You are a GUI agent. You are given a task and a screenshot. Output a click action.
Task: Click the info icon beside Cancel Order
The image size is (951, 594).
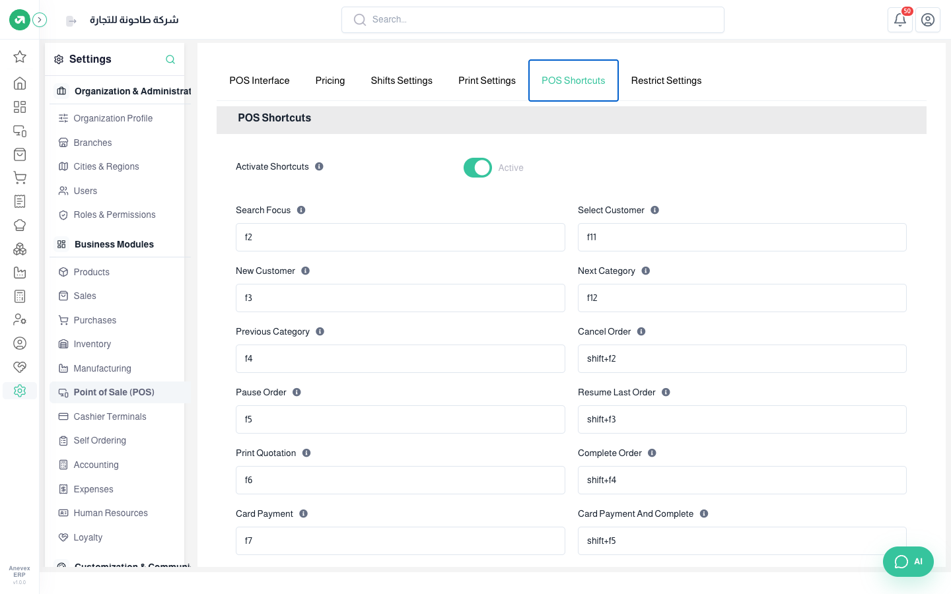pos(641,331)
